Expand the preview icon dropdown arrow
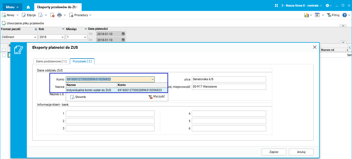The width and height of the screenshot is (352, 159). click(46, 15)
